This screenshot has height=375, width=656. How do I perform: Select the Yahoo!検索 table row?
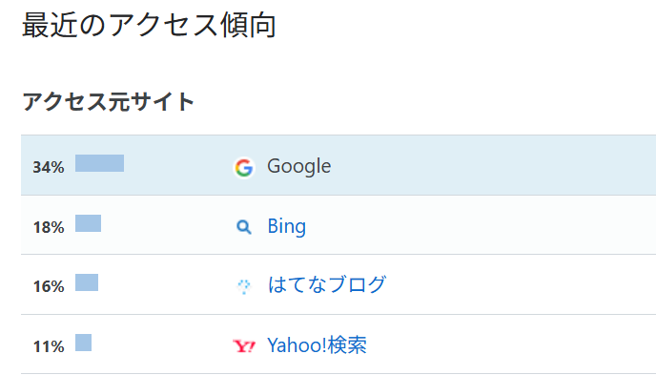(338, 344)
